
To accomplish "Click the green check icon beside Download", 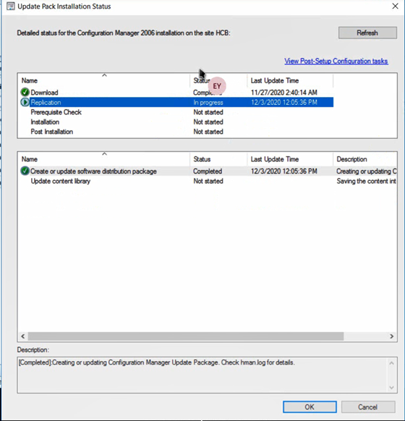I will (25, 93).
